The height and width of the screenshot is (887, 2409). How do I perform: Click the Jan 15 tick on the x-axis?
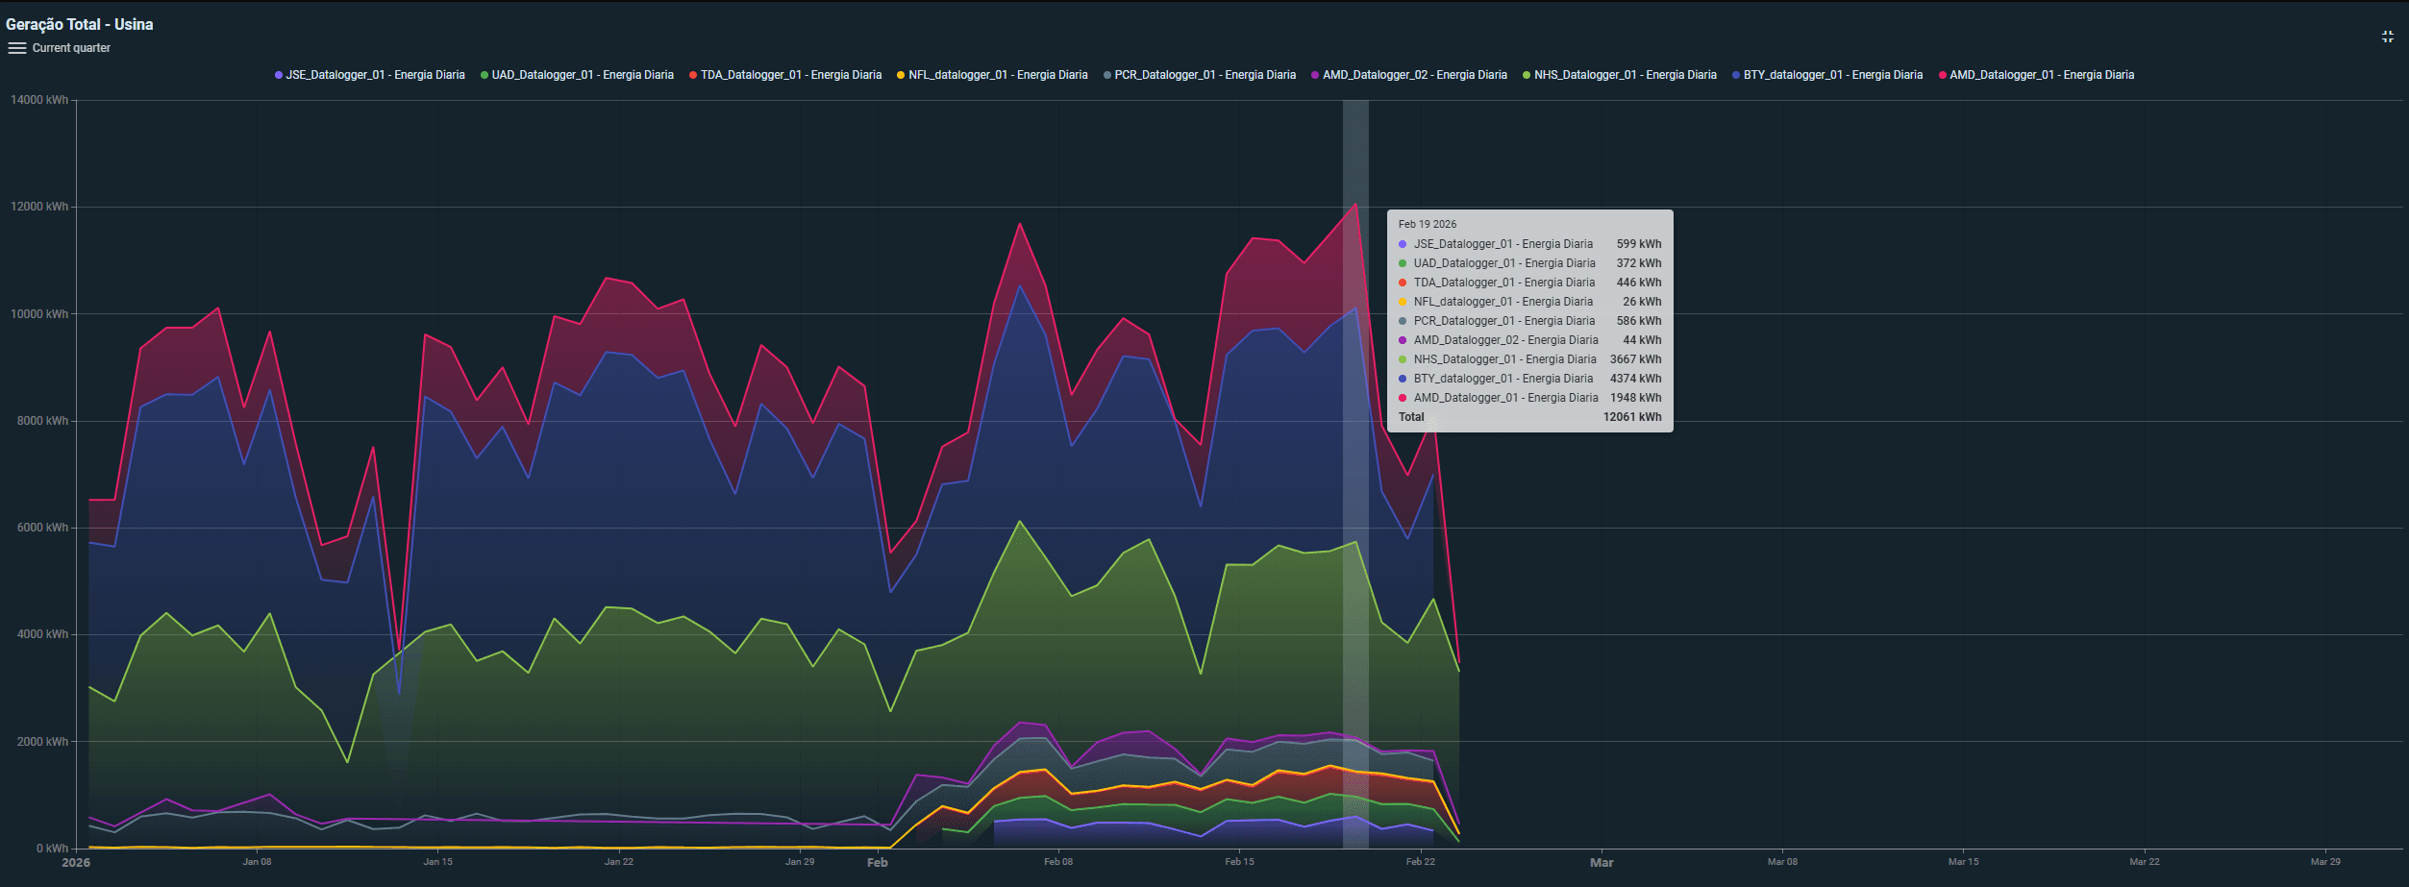(437, 862)
